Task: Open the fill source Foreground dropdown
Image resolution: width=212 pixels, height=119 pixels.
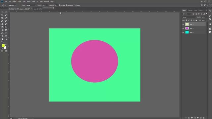Action: 12,5
